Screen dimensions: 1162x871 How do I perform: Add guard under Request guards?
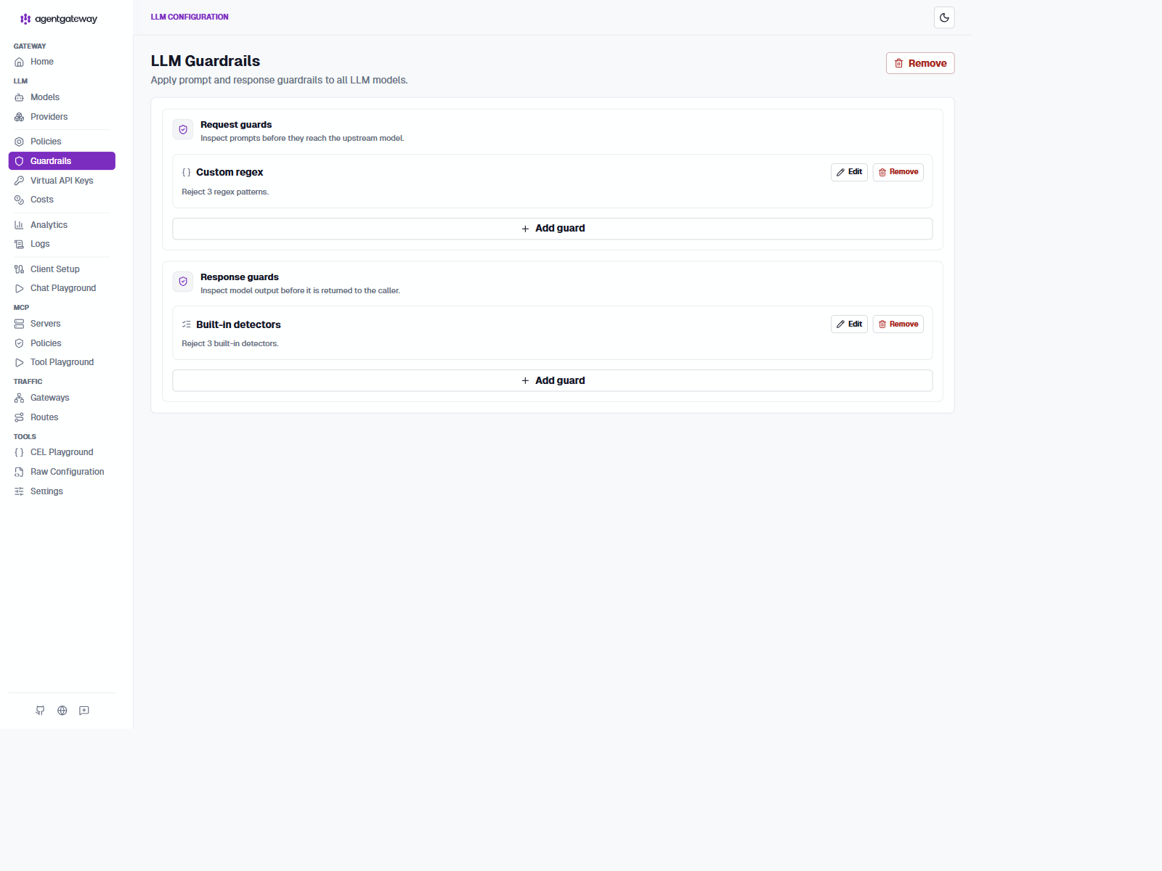(553, 229)
